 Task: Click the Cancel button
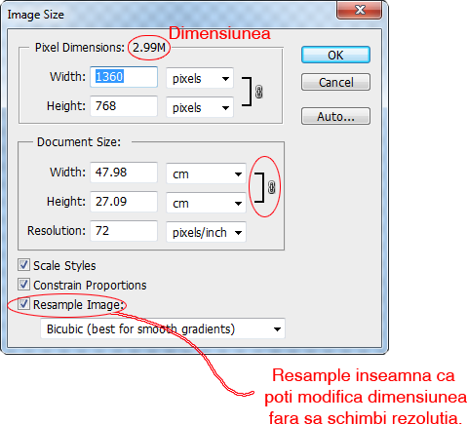tap(335, 82)
